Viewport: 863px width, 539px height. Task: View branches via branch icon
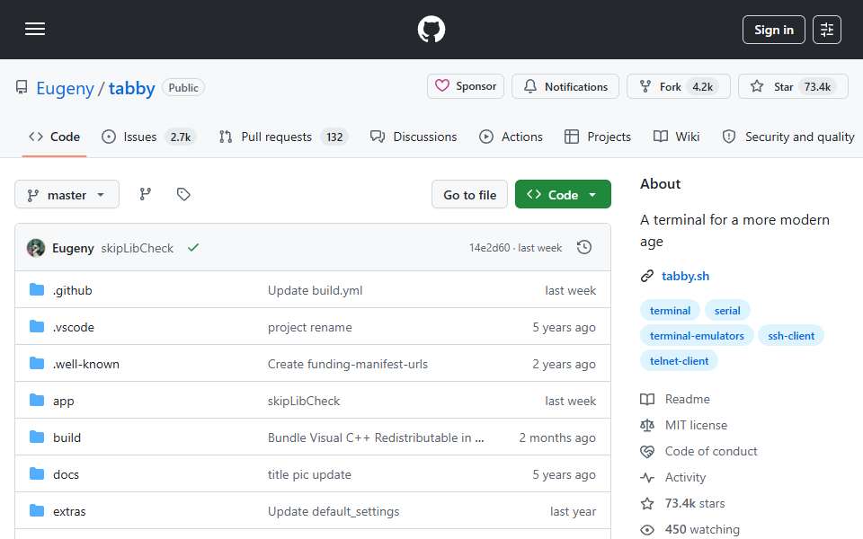(x=146, y=194)
